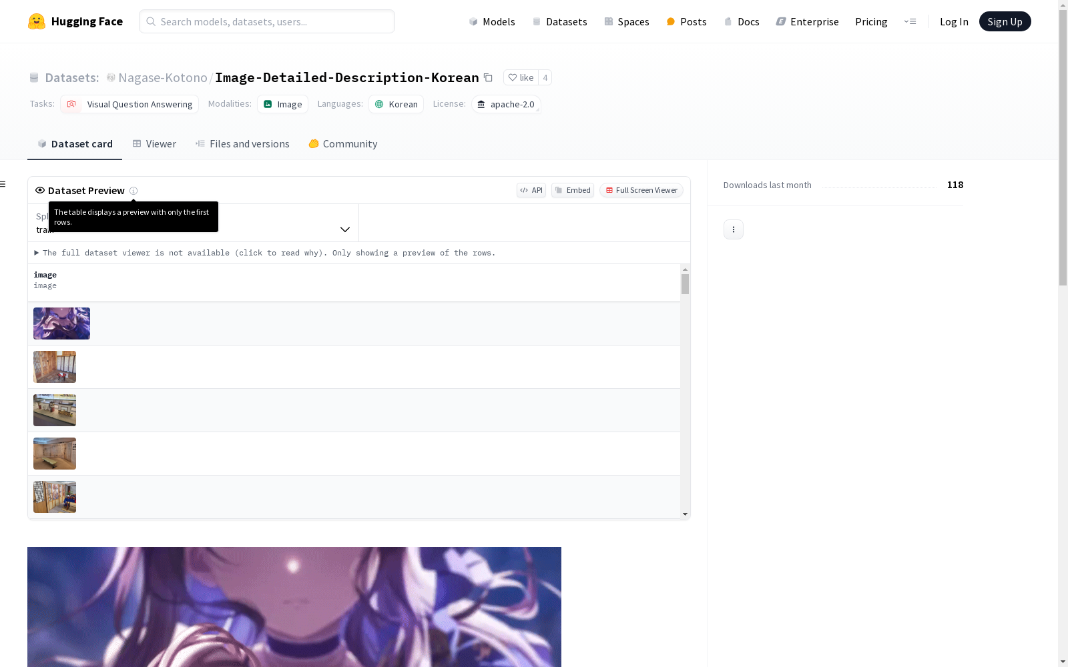Open the second row room thumbnail
Viewport: 1068px width, 667px height.
click(55, 367)
